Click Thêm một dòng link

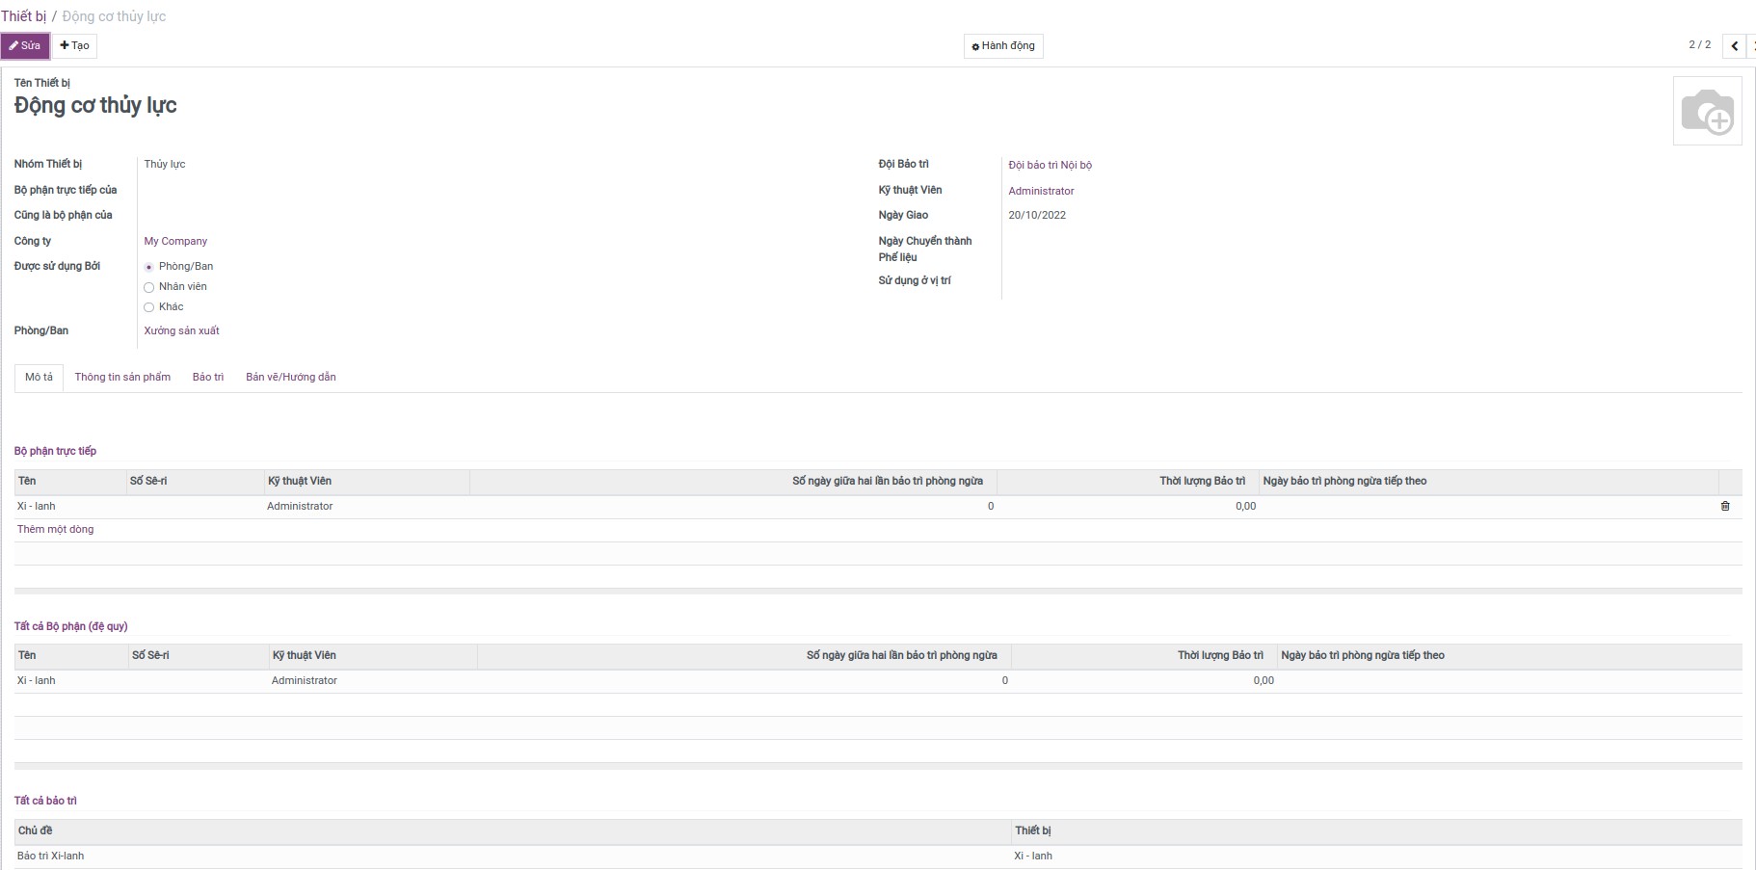[x=55, y=529]
